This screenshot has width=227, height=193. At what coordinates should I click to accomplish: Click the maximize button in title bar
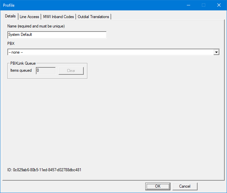[x=204, y=5]
